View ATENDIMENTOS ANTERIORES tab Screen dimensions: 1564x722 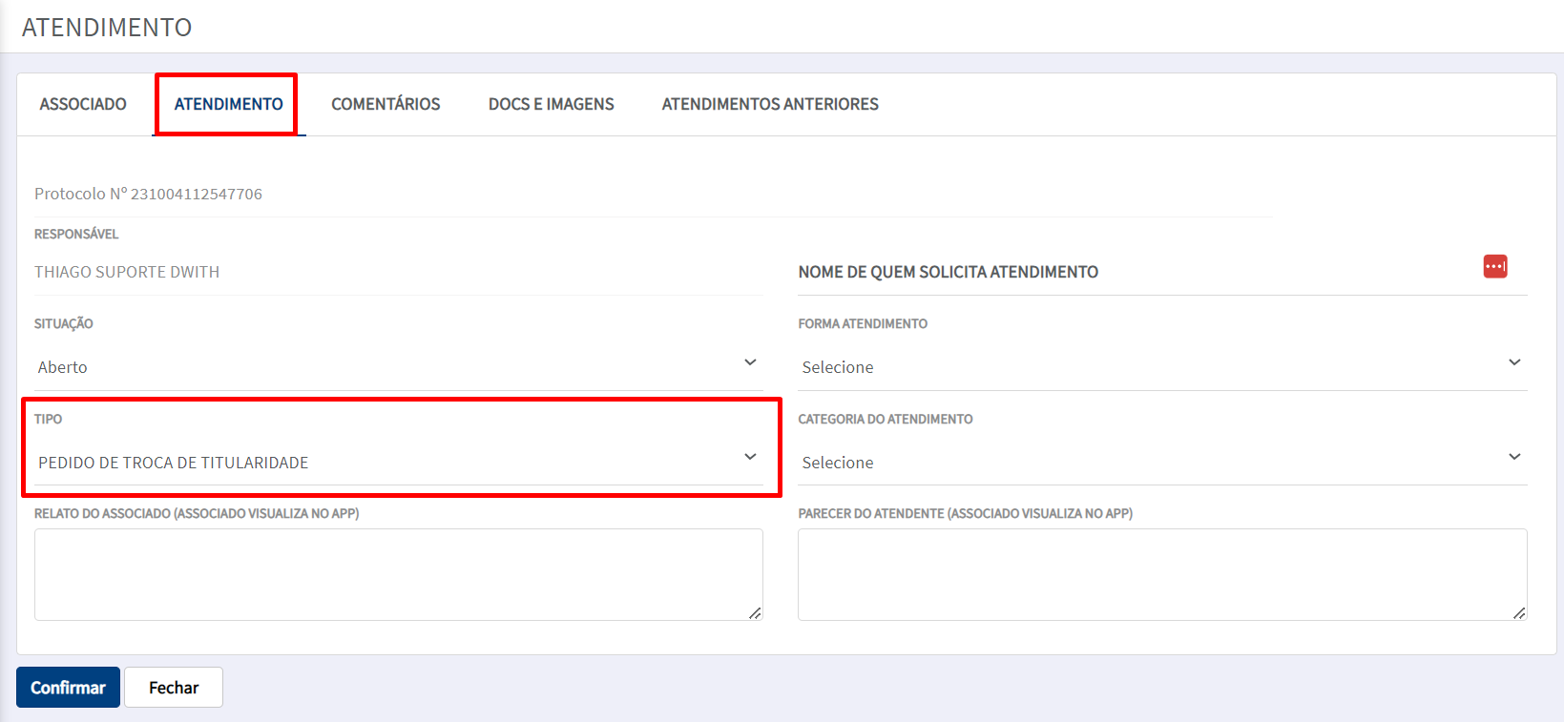point(770,104)
